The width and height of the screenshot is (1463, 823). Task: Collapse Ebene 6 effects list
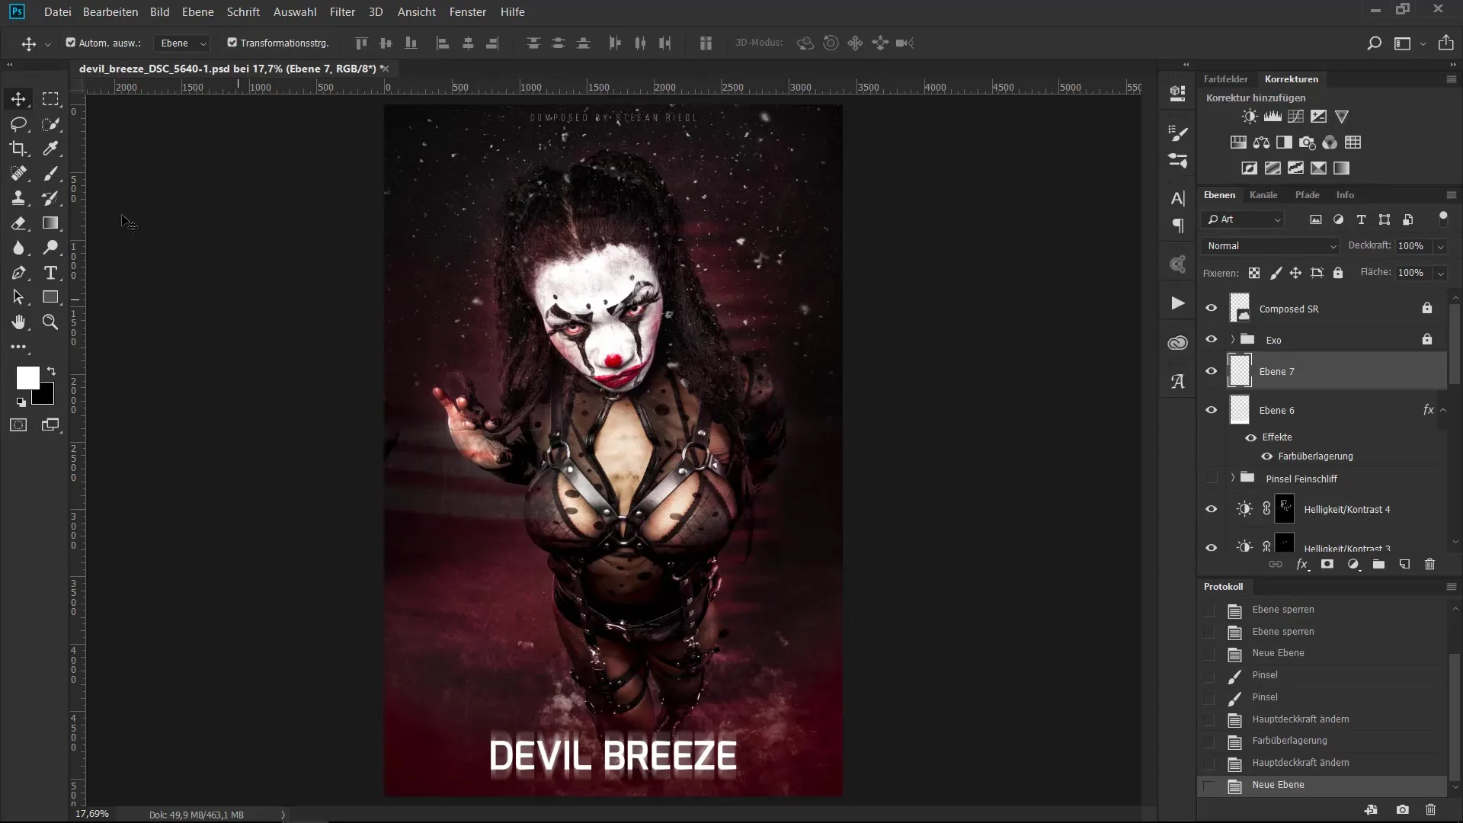point(1443,410)
